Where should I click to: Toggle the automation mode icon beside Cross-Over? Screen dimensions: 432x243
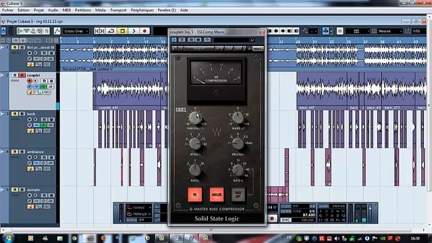coord(57,31)
